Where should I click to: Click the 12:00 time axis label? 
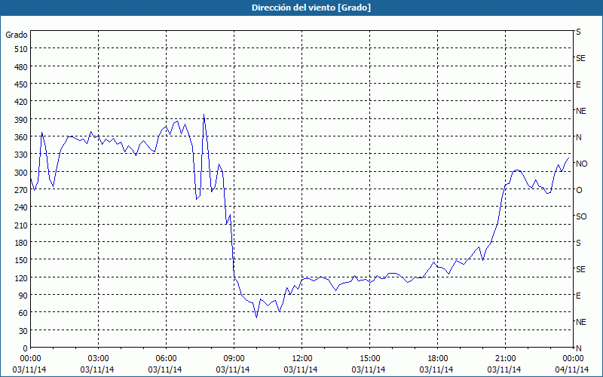(302, 359)
